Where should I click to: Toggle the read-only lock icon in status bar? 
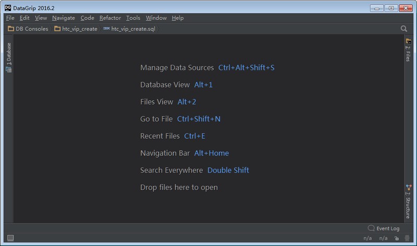[x=397, y=238]
